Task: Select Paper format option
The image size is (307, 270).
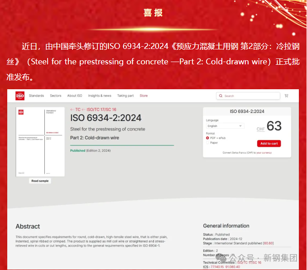Action: tap(208, 143)
